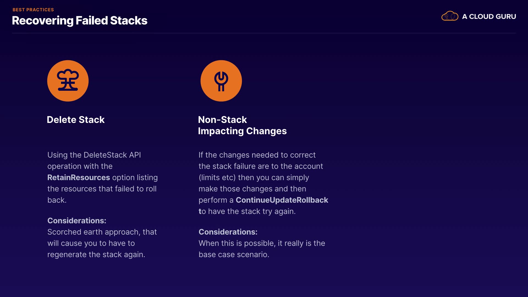The height and width of the screenshot is (297, 528).
Task: Click the "(limits etc)" text
Action: point(217,177)
